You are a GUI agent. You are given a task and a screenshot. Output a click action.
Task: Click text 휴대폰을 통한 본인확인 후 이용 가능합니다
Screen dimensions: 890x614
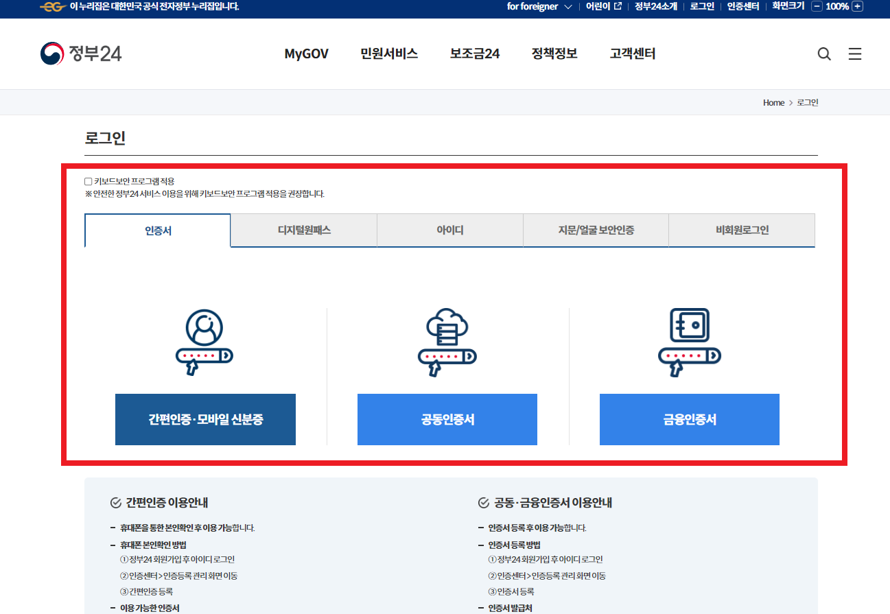[187, 528]
